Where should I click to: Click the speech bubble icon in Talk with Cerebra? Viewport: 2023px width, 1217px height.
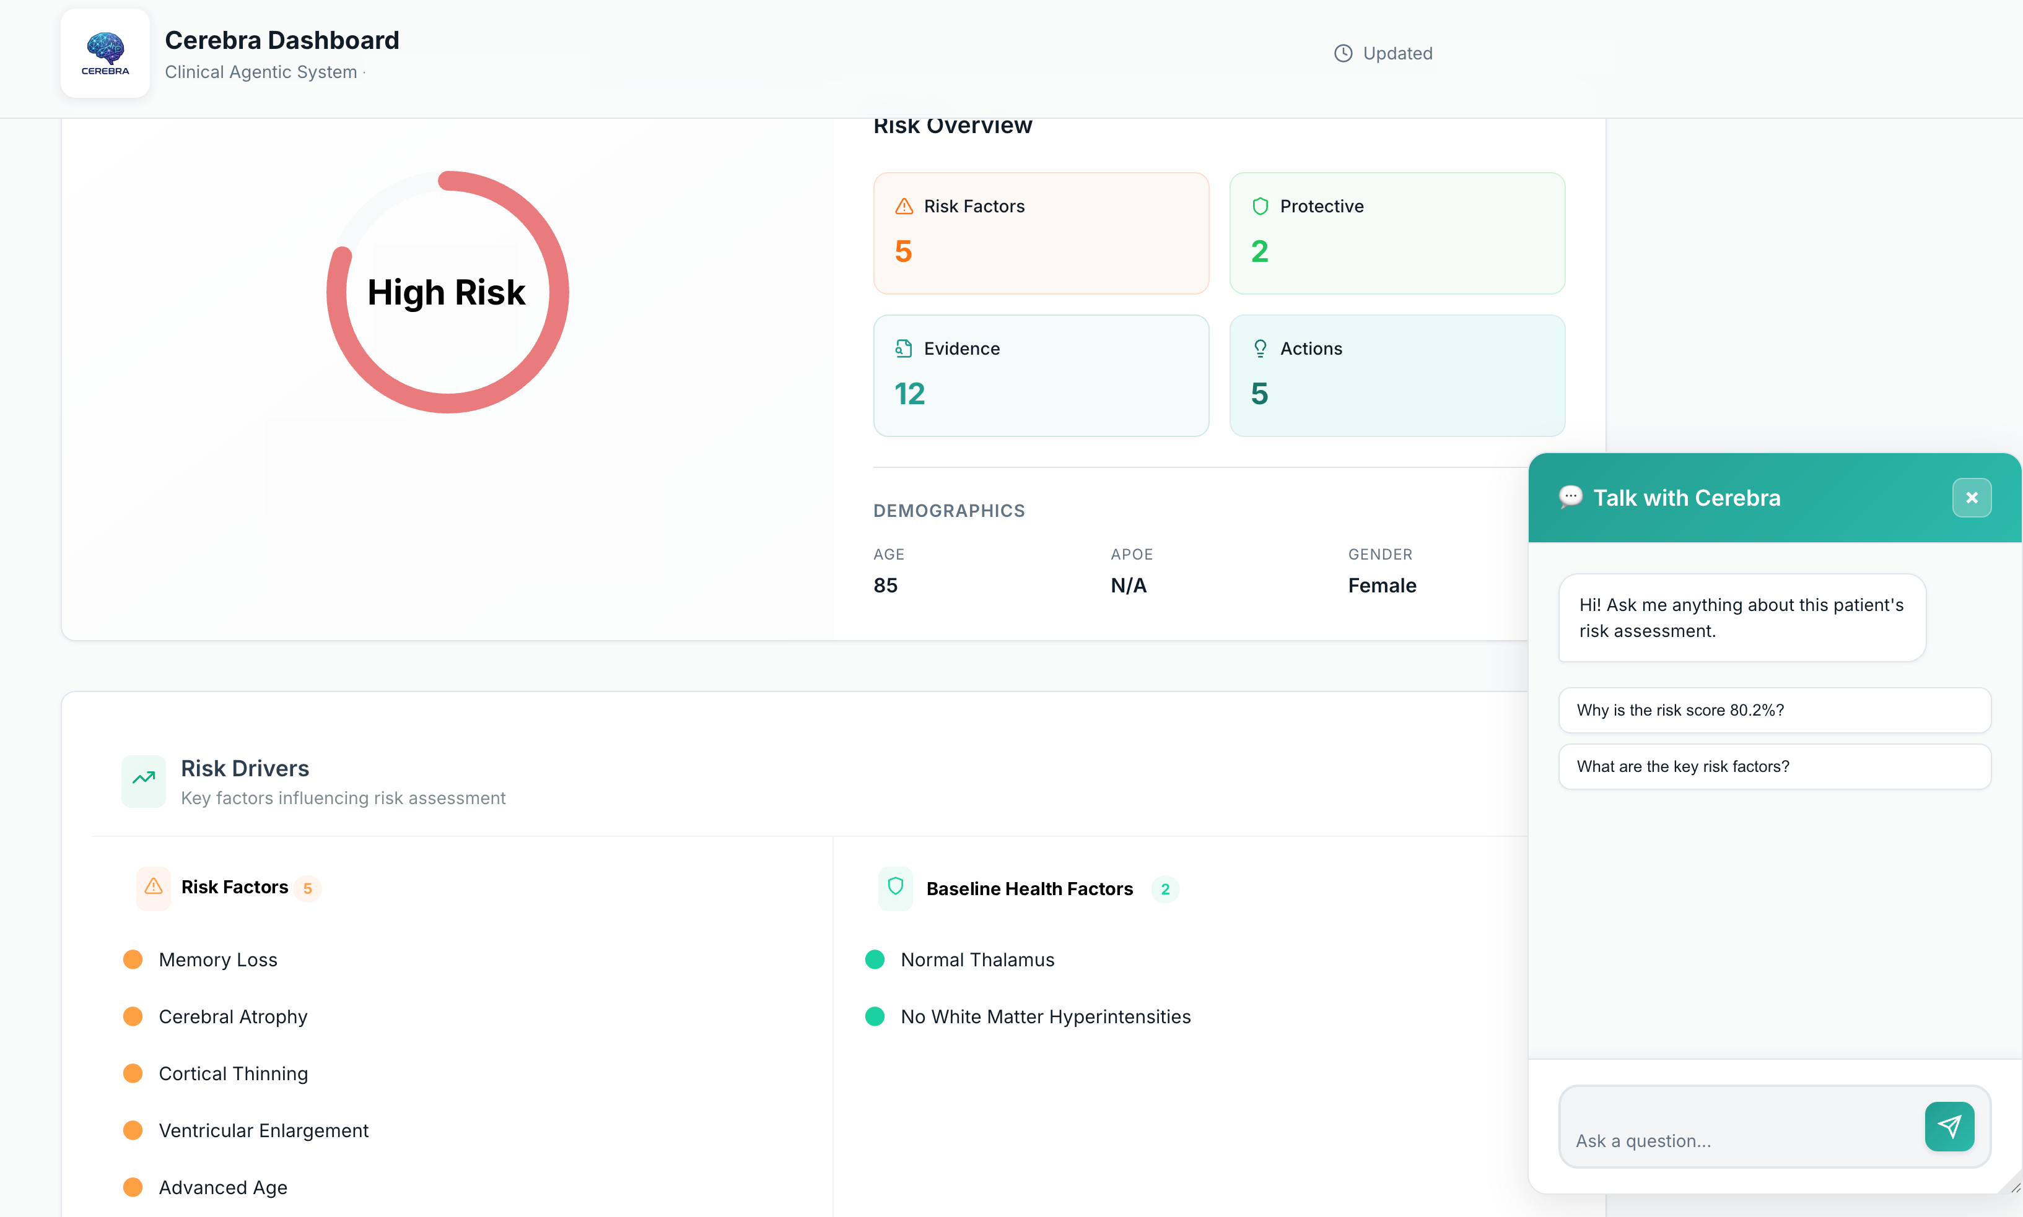(x=1570, y=497)
